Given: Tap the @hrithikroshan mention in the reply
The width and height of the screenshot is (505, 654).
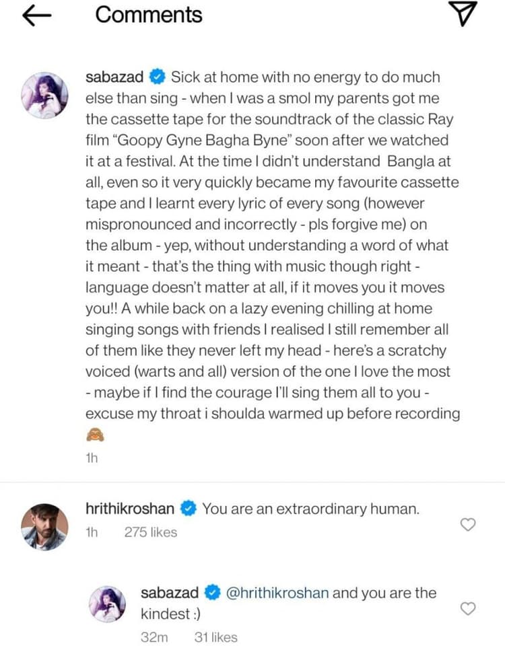Looking at the screenshot, I should [x=277, y=593].
